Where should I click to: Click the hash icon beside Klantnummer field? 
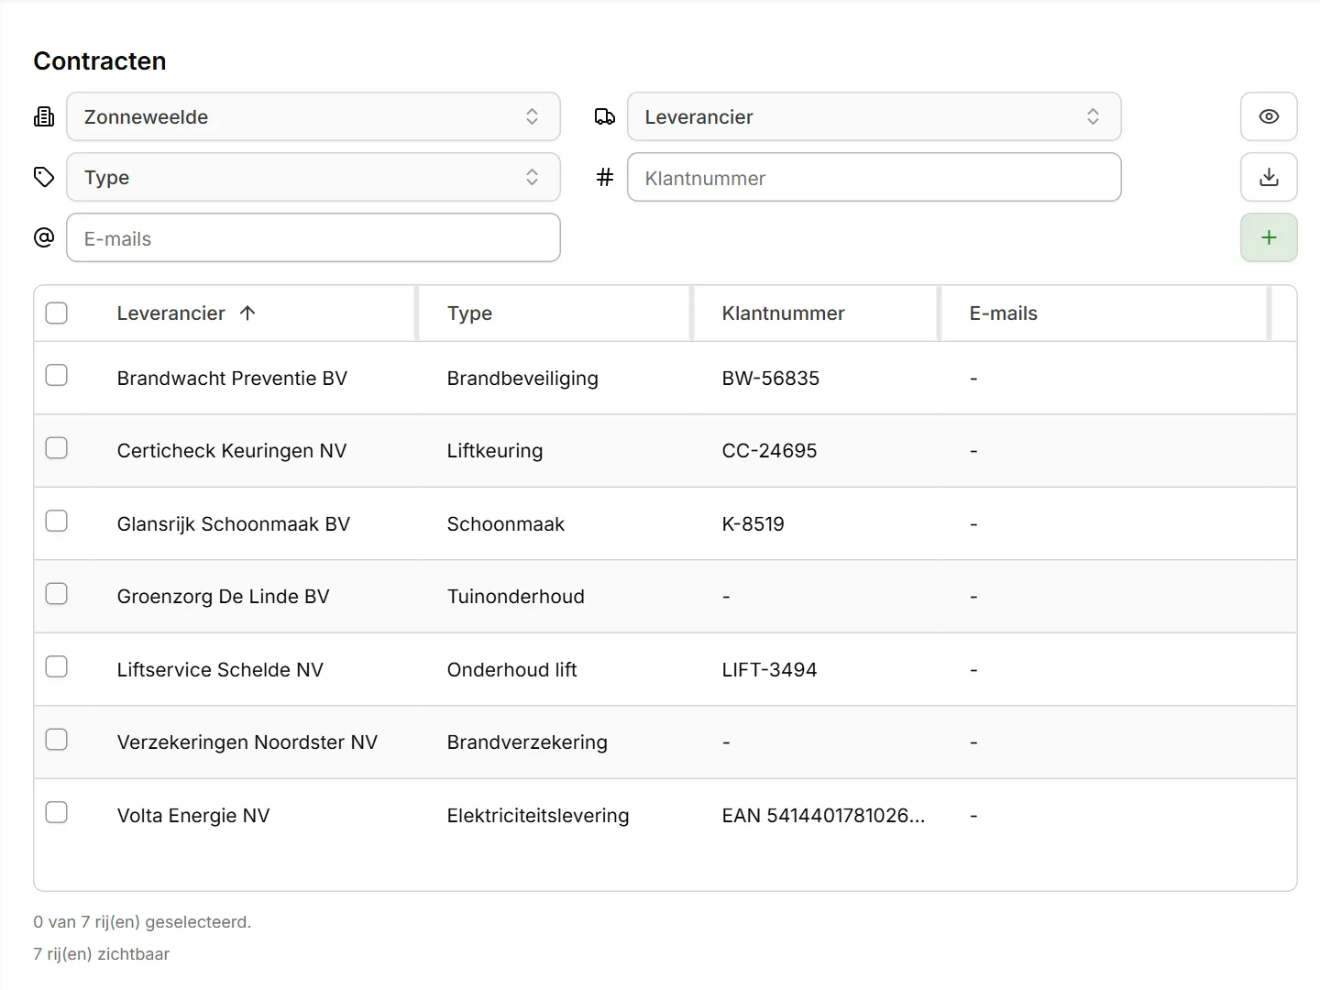coord(605,177)
